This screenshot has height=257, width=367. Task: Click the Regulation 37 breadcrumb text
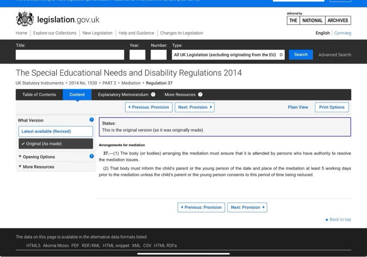pyautogui.click(x=159, y=83)
